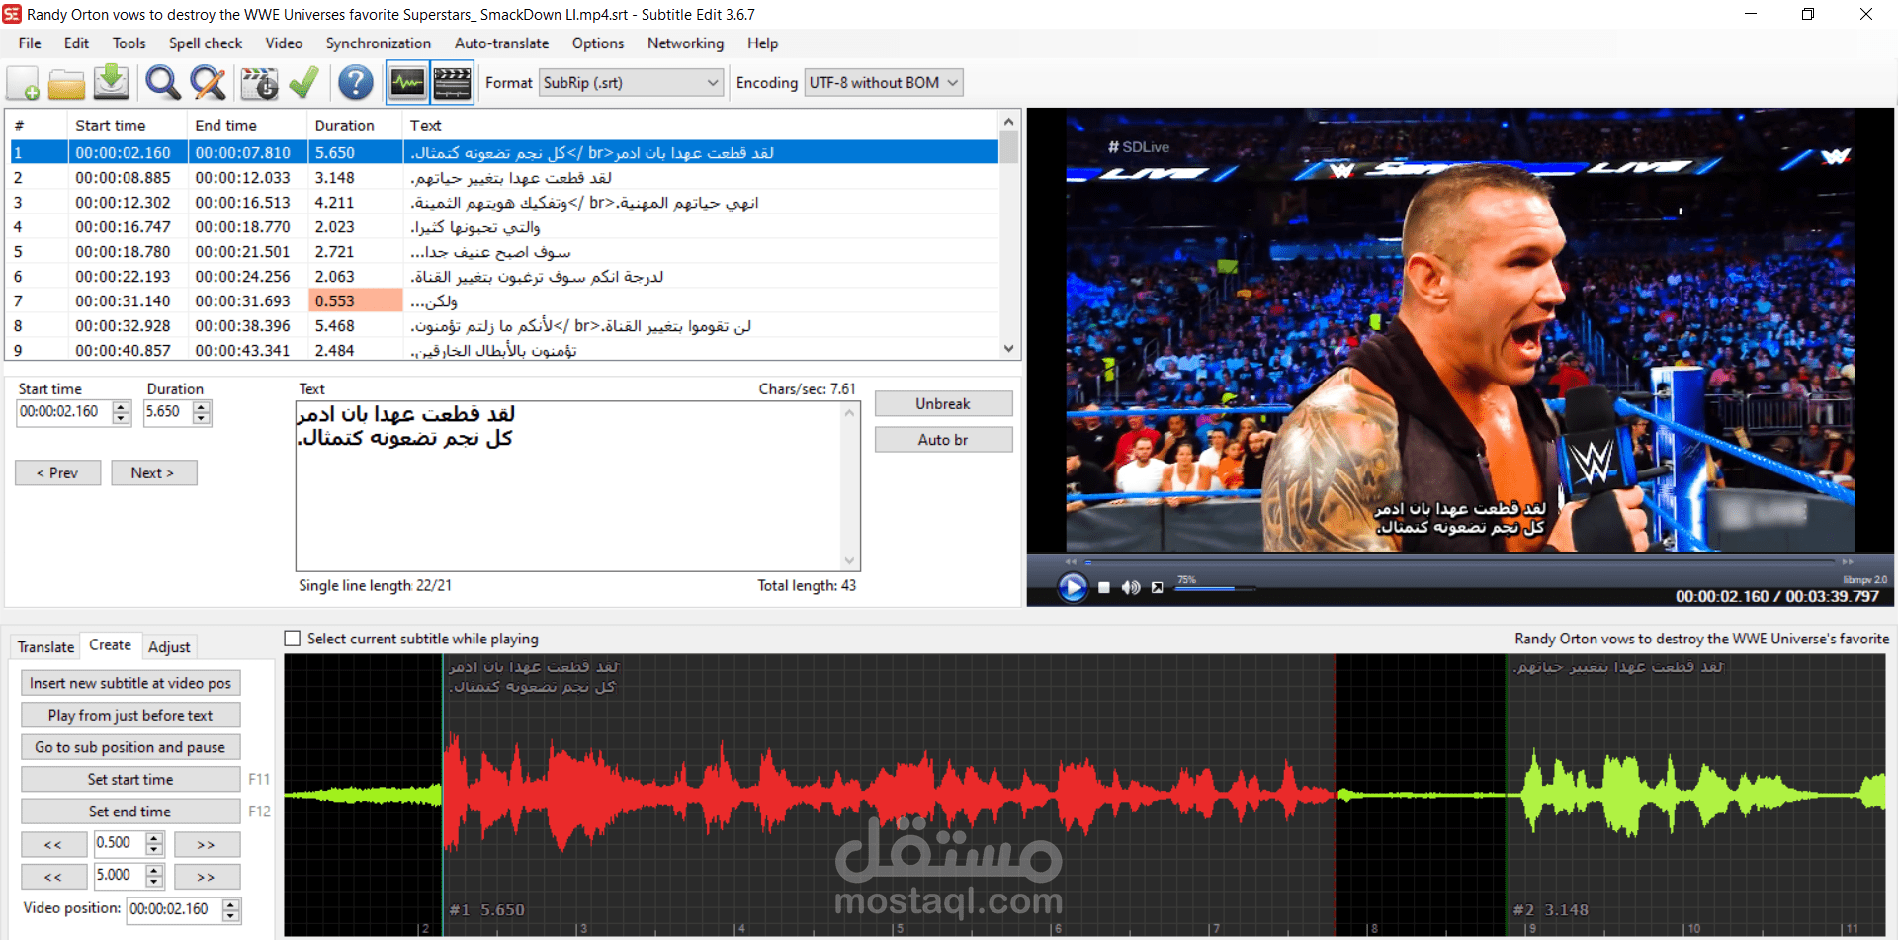
Task: Click Go to sub position and pause
Action: tap(130, 747)
